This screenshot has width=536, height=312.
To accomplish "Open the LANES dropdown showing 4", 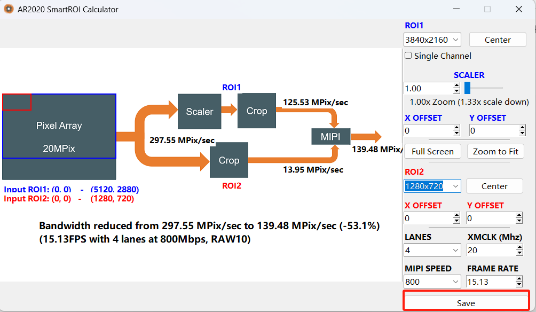I will pos(432,250).
